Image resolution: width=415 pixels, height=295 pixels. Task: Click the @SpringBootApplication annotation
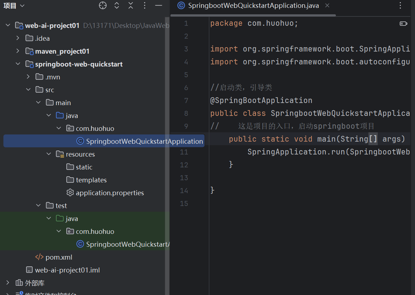click(x=261, y=100)
